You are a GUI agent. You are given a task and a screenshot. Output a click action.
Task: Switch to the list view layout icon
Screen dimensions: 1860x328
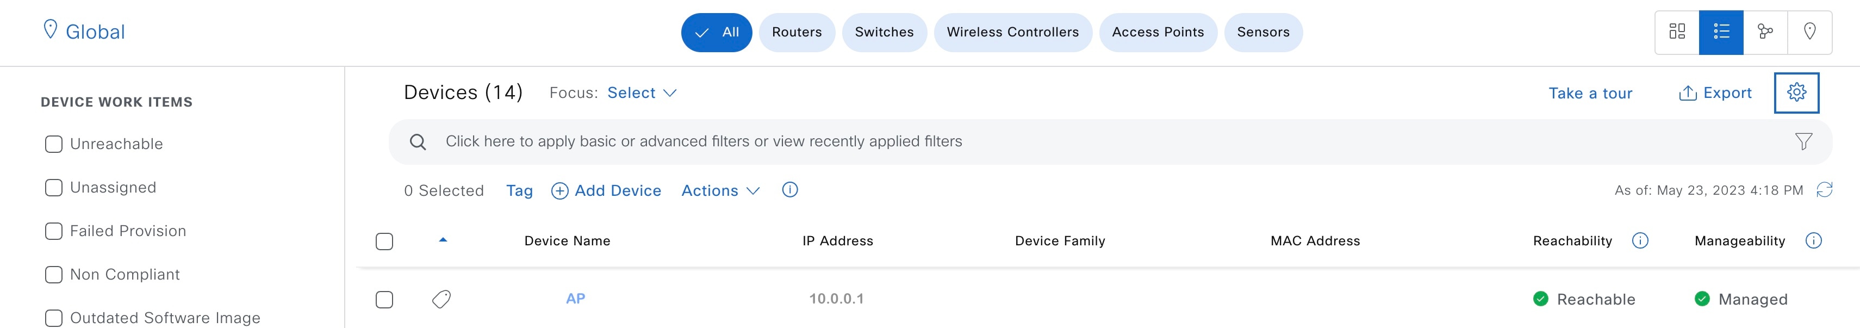(x=1721, y=32)
